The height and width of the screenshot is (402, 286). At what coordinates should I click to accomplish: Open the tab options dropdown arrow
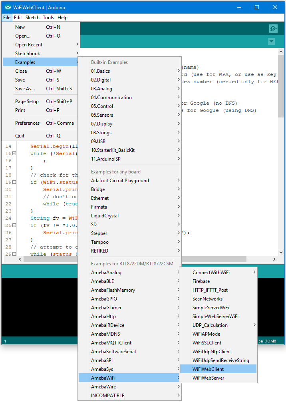click(271, 41)
